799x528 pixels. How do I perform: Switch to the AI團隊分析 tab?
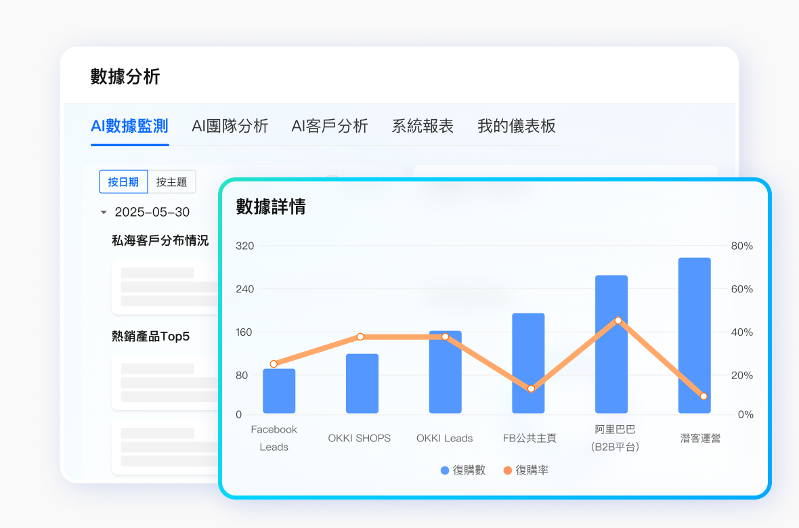click(229, 126)
